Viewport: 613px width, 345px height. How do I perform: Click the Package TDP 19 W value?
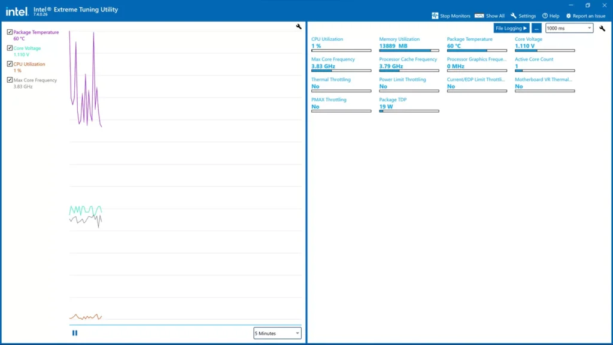coord(386,107)
